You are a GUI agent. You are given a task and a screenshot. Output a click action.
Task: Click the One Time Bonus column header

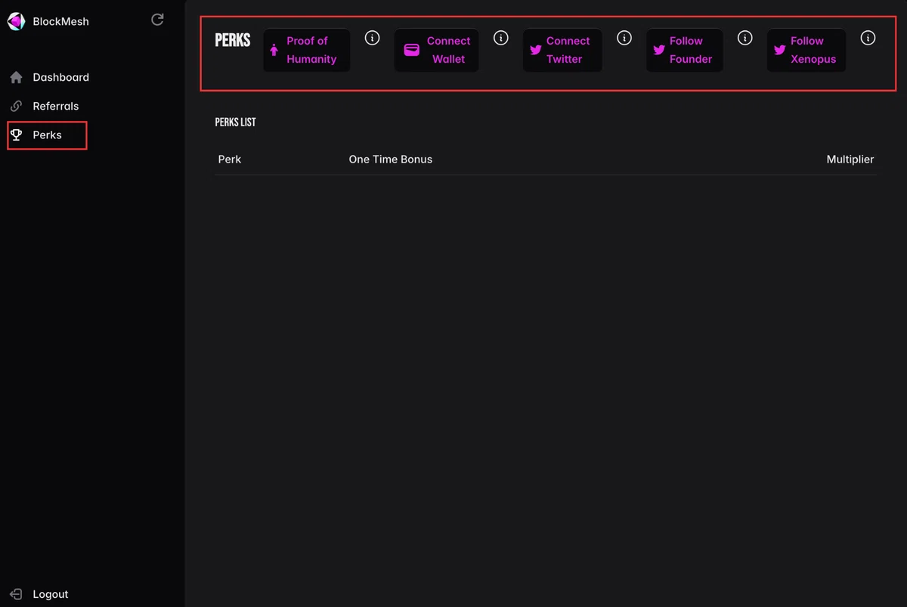click(x=391, y=159)
